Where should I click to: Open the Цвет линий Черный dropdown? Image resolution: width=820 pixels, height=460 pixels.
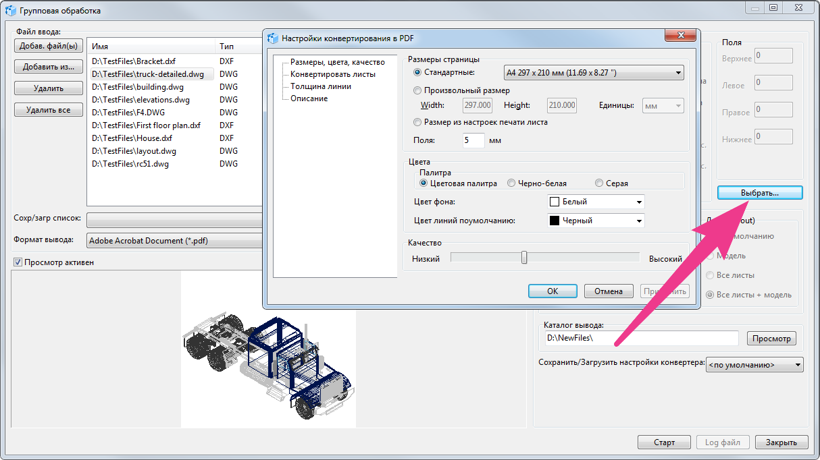tap(595, 221)
